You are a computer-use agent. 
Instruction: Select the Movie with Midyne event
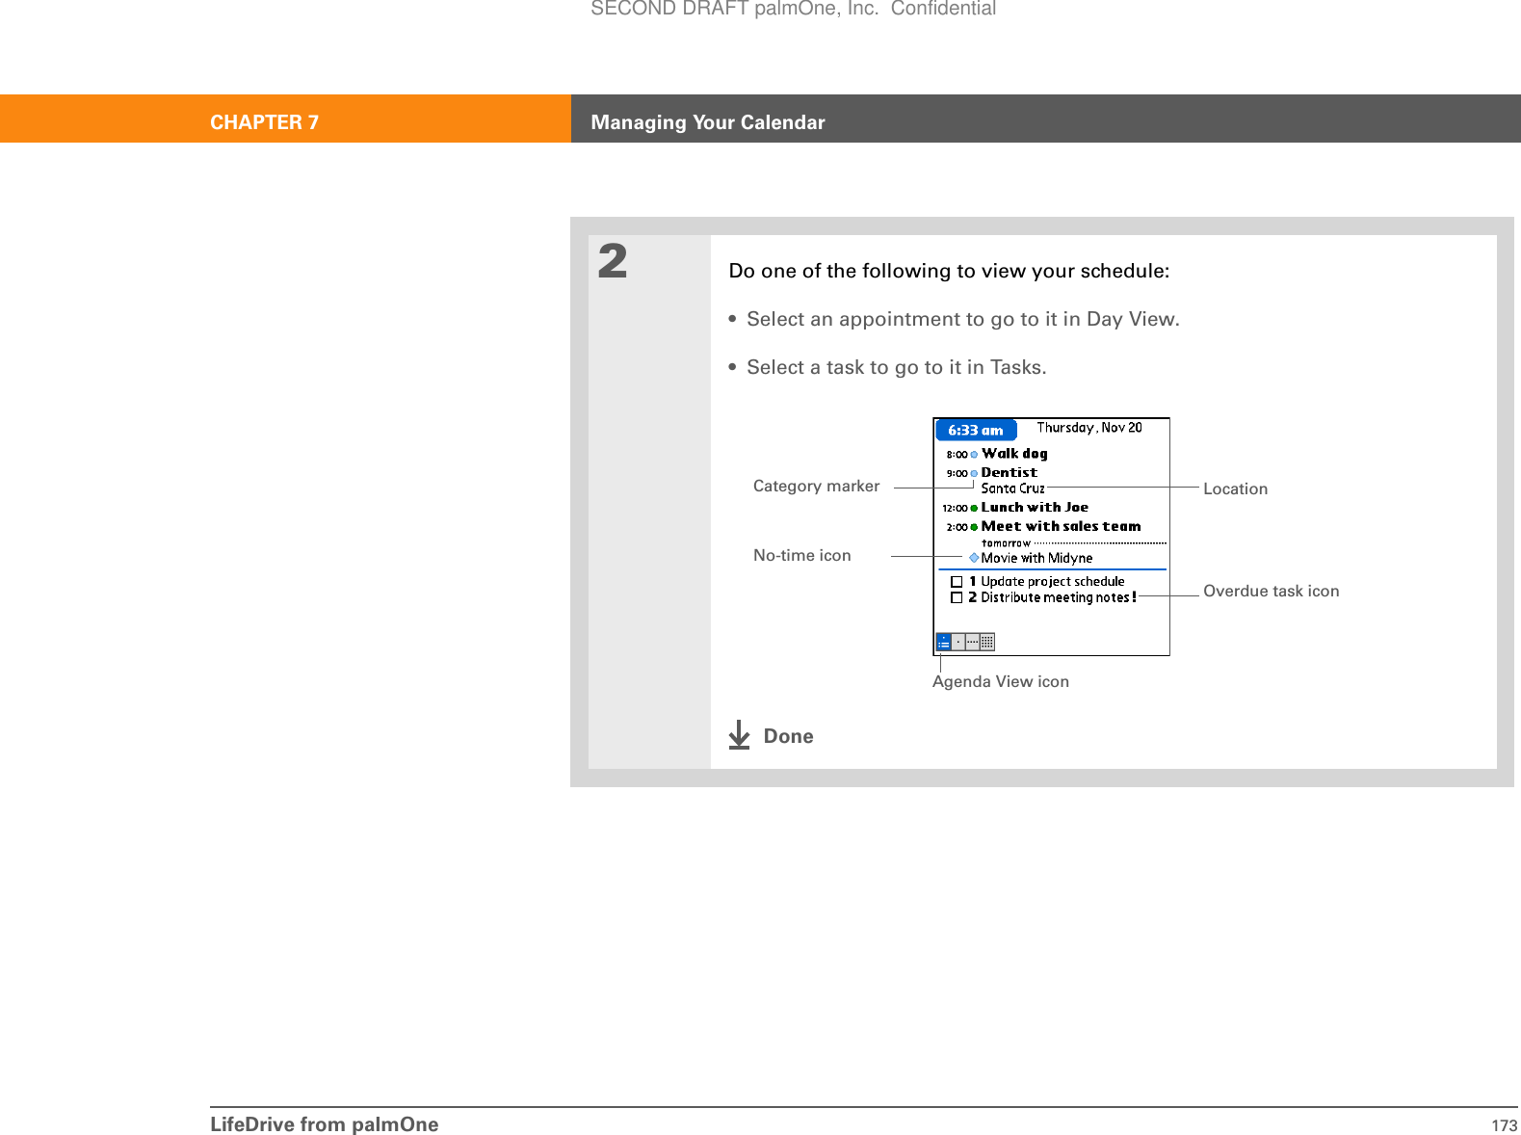[x=1036, y=559]
